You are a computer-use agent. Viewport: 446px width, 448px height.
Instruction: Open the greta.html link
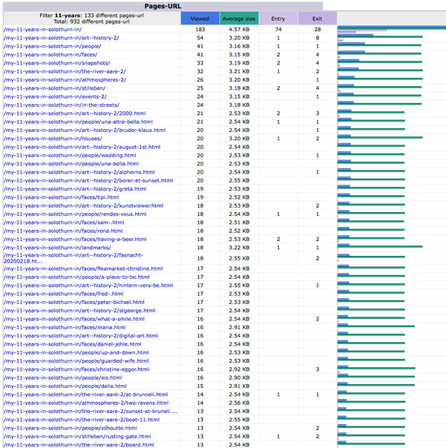click(75, 189)
